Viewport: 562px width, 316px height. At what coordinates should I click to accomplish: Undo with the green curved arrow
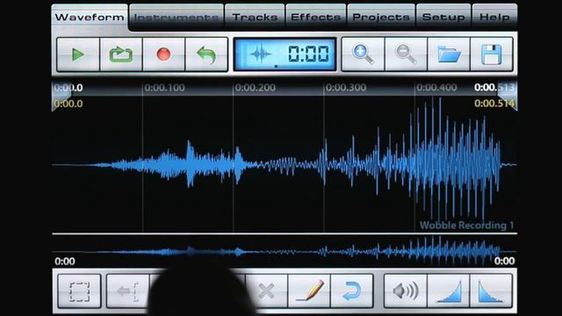[x=206, y=54]
